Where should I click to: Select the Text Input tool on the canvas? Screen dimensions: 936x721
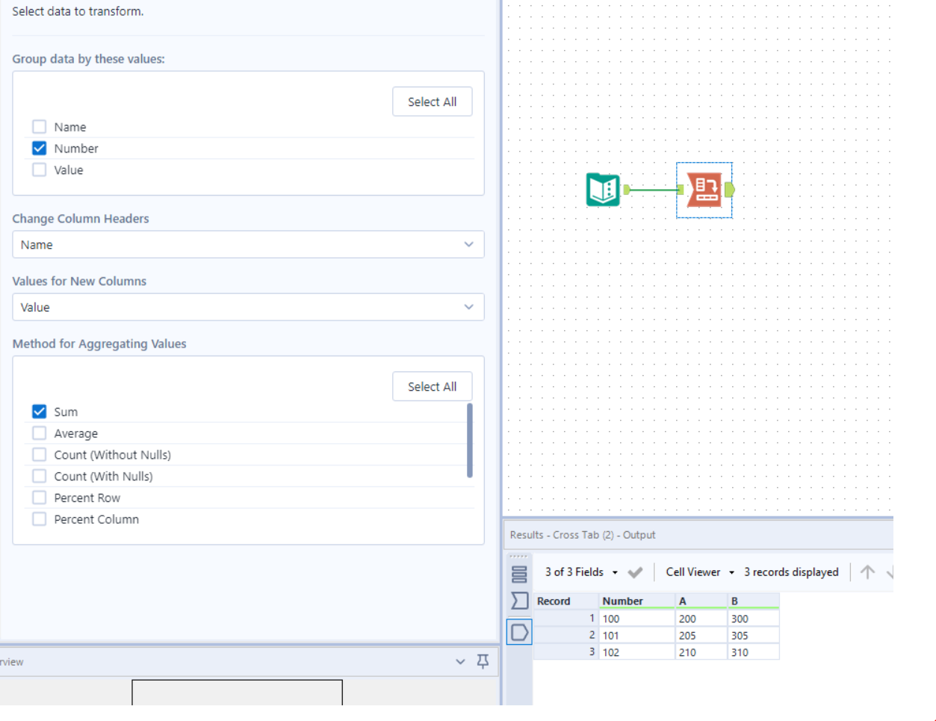602,190
